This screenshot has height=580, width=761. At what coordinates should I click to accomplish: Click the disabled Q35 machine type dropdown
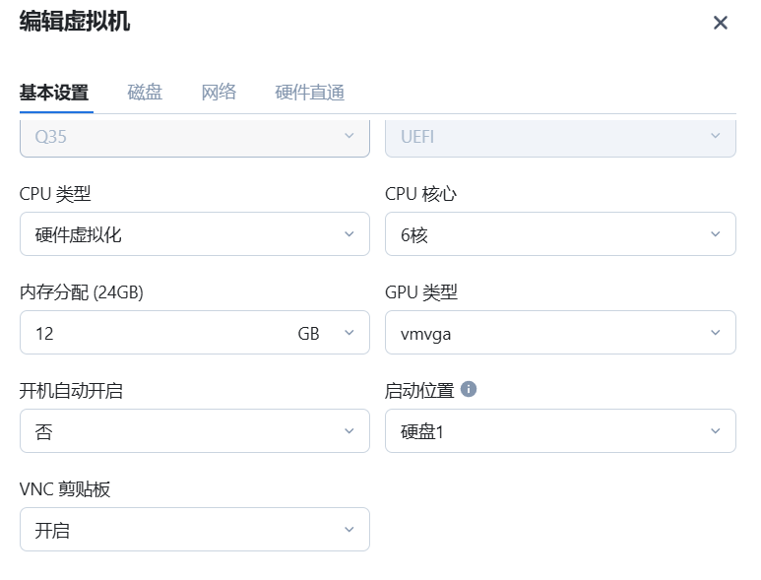click(x=194, y=137)
